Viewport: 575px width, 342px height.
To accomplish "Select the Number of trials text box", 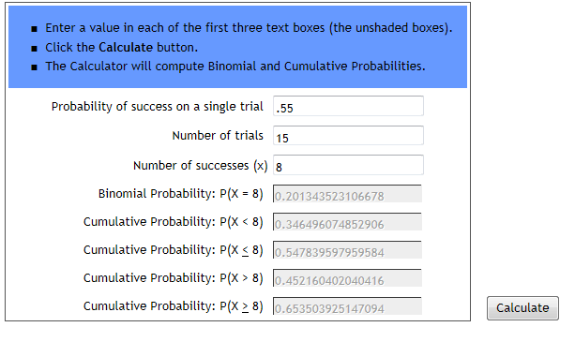I will pyautogui.click(x=348, y=136).
